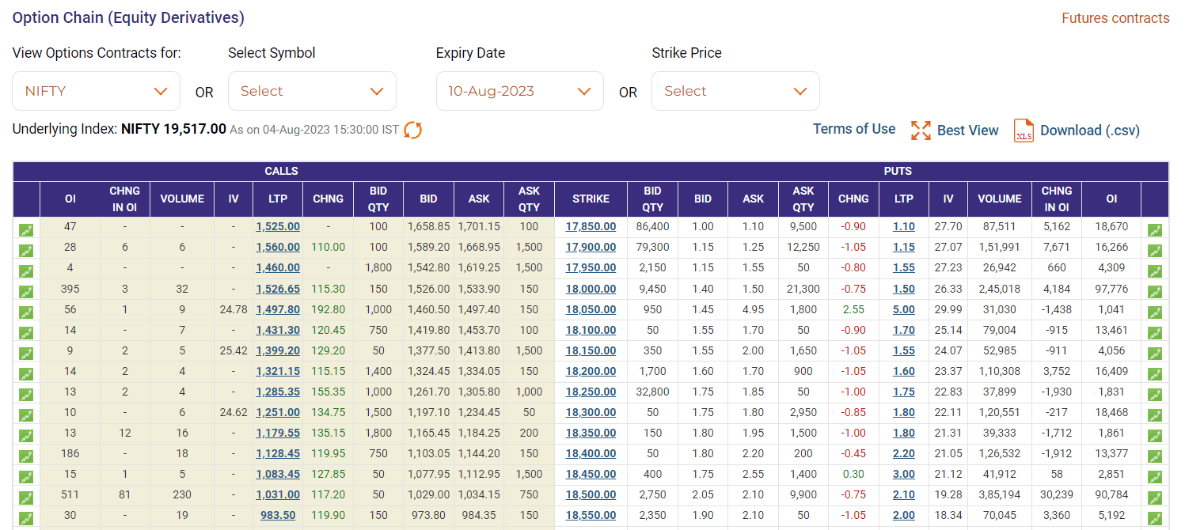
Task: Click the XLS download file icon
Action: [x=1024, y=131]
